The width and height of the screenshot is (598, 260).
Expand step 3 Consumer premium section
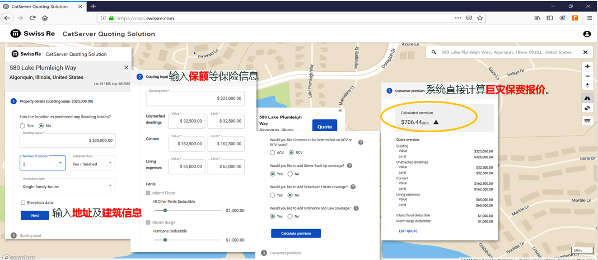(282, 253)
